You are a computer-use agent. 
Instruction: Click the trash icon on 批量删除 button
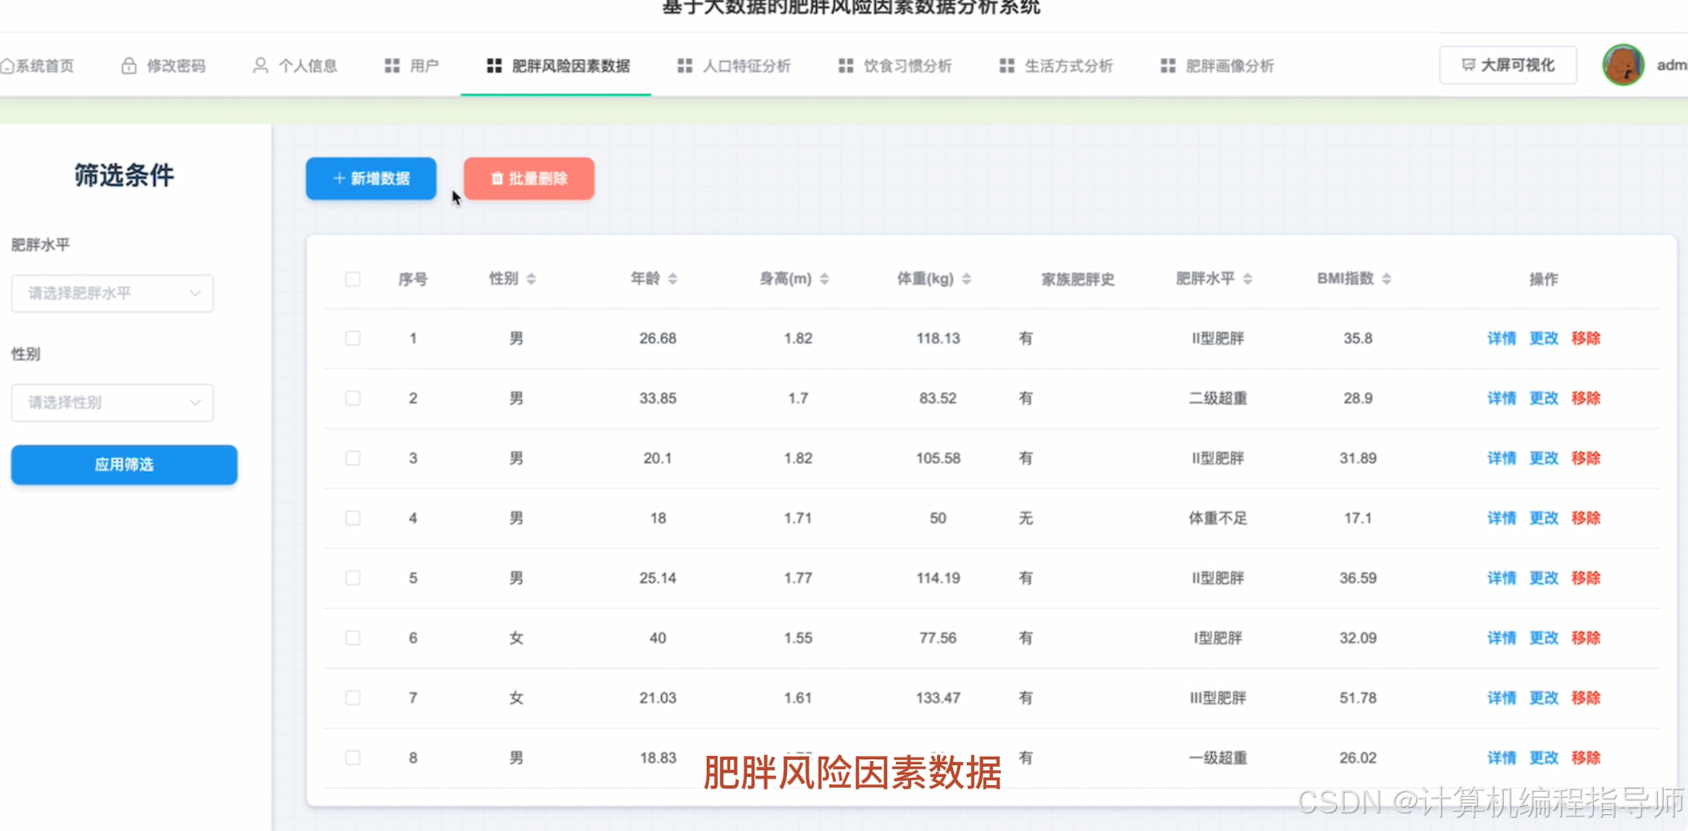coord(493,178)
